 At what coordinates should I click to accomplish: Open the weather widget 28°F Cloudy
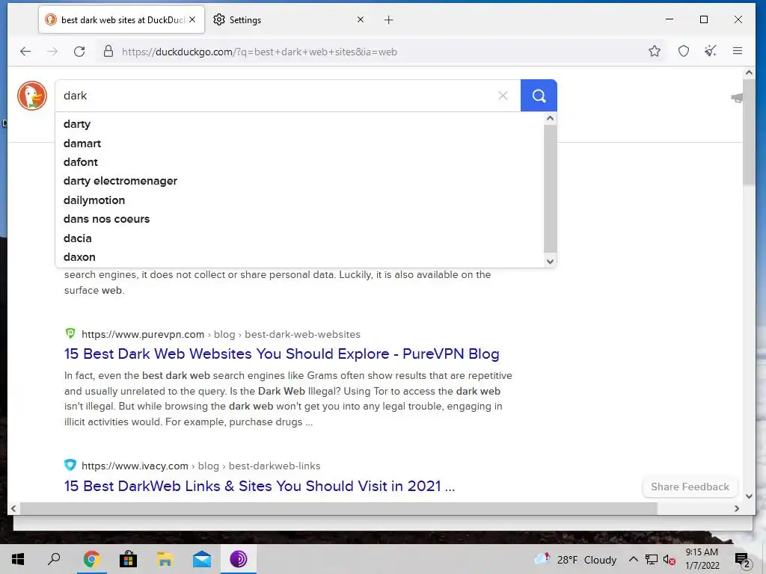(575, 559)
